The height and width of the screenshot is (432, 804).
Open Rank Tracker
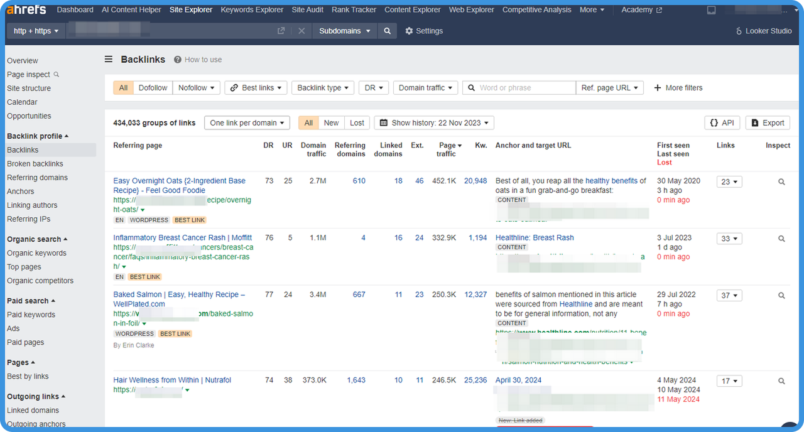[354, 10]
